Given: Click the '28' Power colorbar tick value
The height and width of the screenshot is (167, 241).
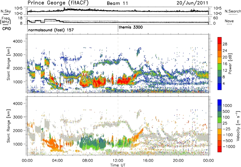Looking at the screenshot, I should [x=225, y=44].
